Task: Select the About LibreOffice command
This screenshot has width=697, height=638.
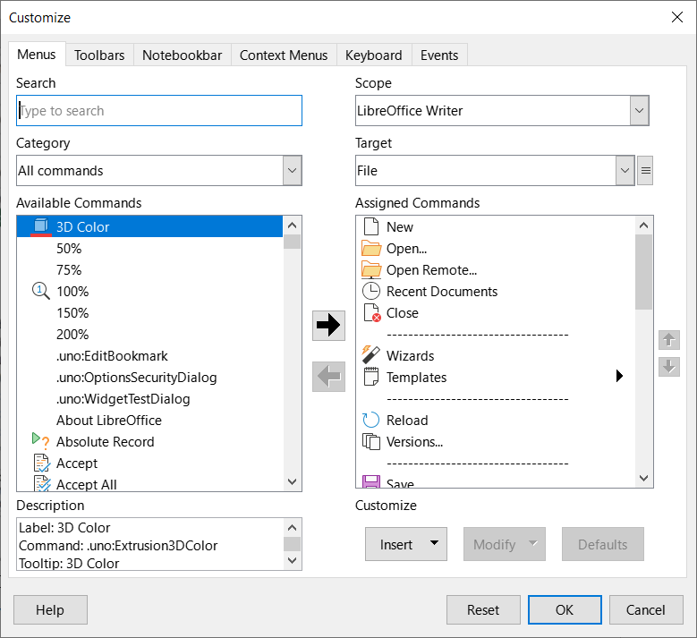Action: [149, 421]
